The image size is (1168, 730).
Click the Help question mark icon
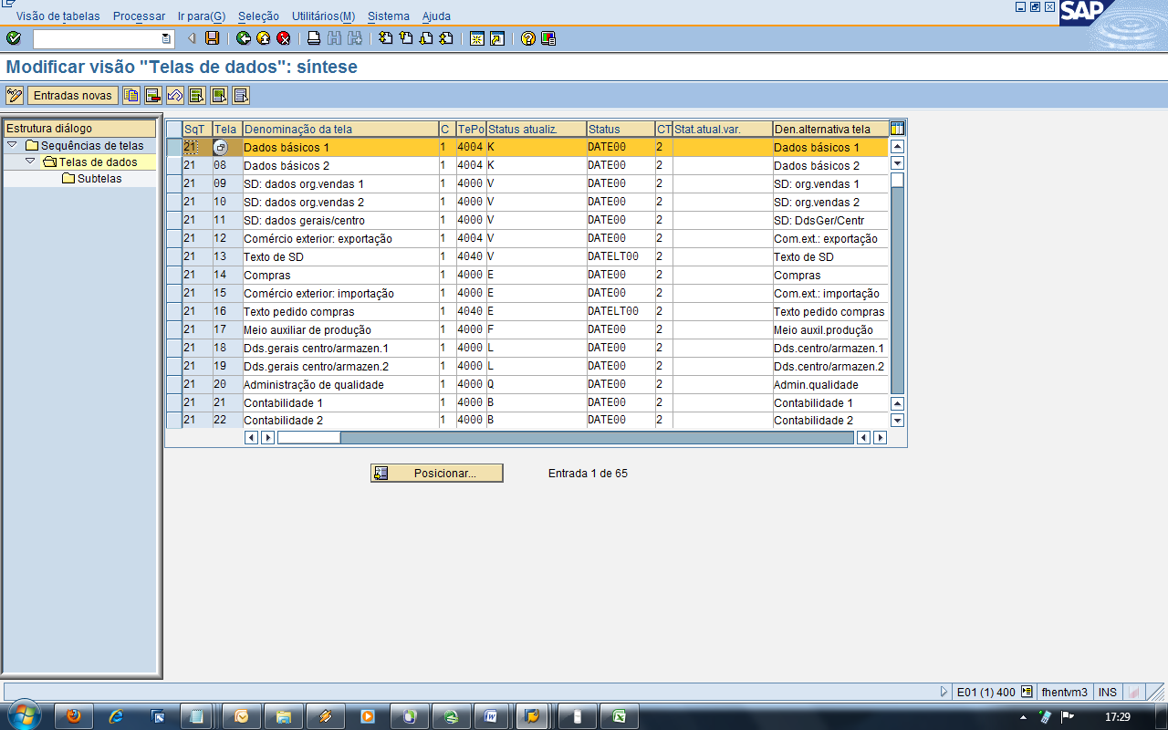coord(527,38)
